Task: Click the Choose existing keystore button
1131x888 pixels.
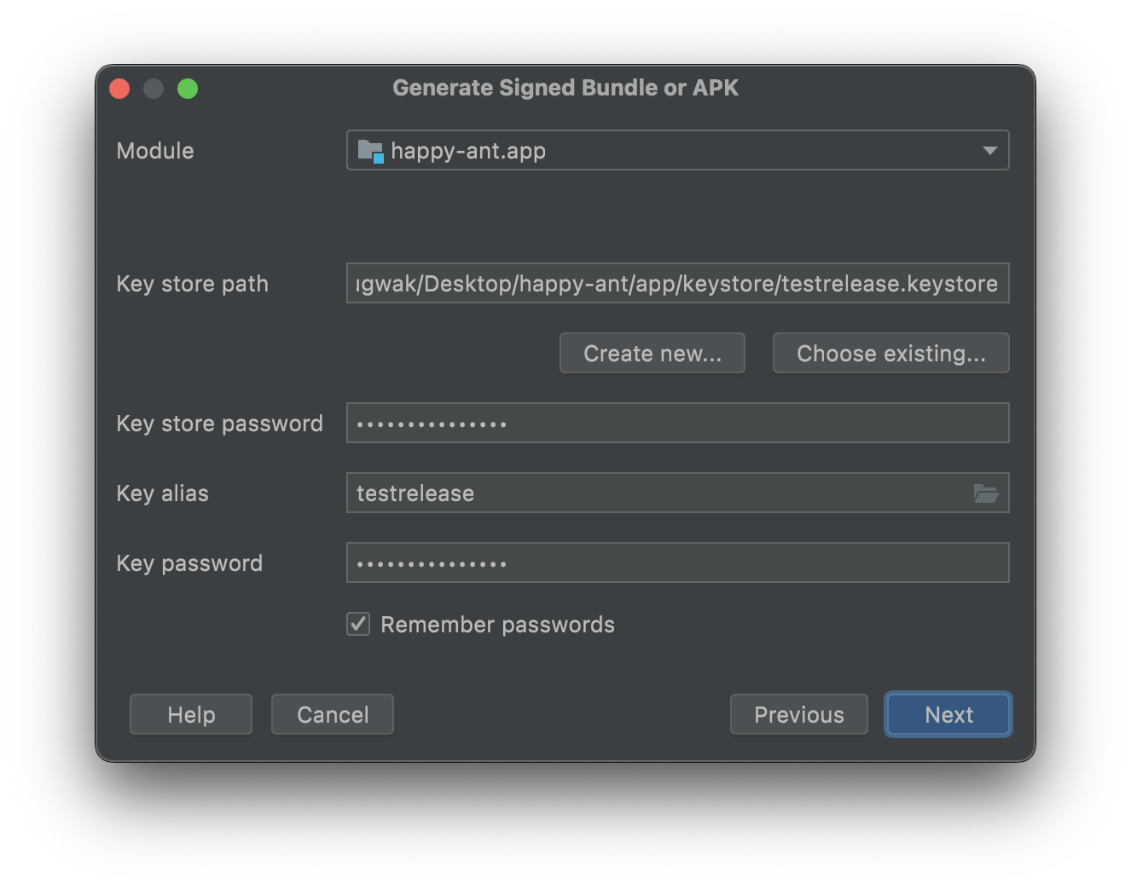Action: pos(890,353)
